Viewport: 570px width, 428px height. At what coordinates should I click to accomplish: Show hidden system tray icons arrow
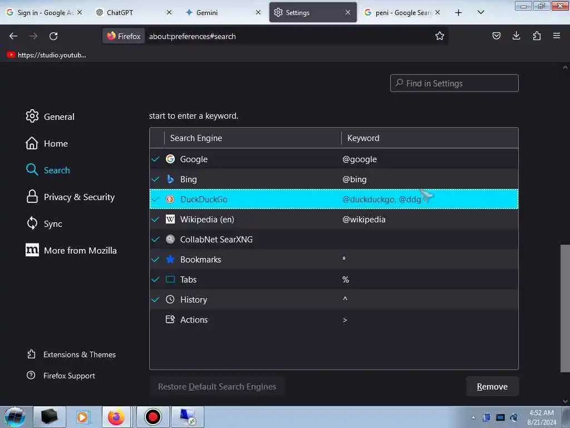pos(473,417)
